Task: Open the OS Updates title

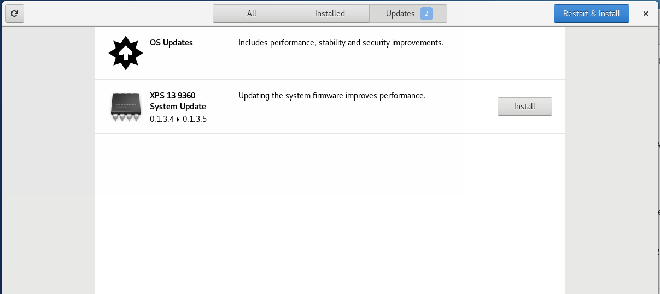Action: [x=171, y=42]
